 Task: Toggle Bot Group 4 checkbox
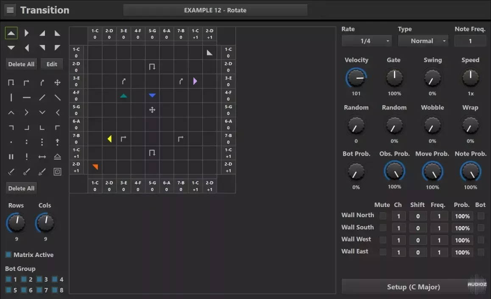pyautogui.click(x=55, y=279)
